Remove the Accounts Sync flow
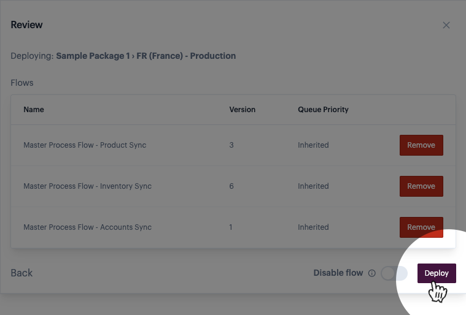 click(421, 227)
